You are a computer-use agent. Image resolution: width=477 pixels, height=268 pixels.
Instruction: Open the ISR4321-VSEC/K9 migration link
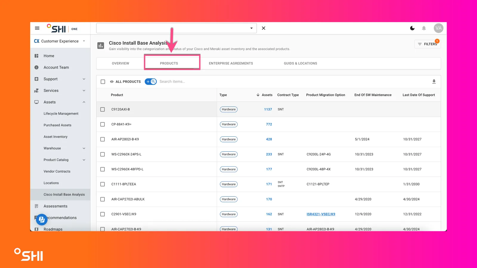[321, 214]
